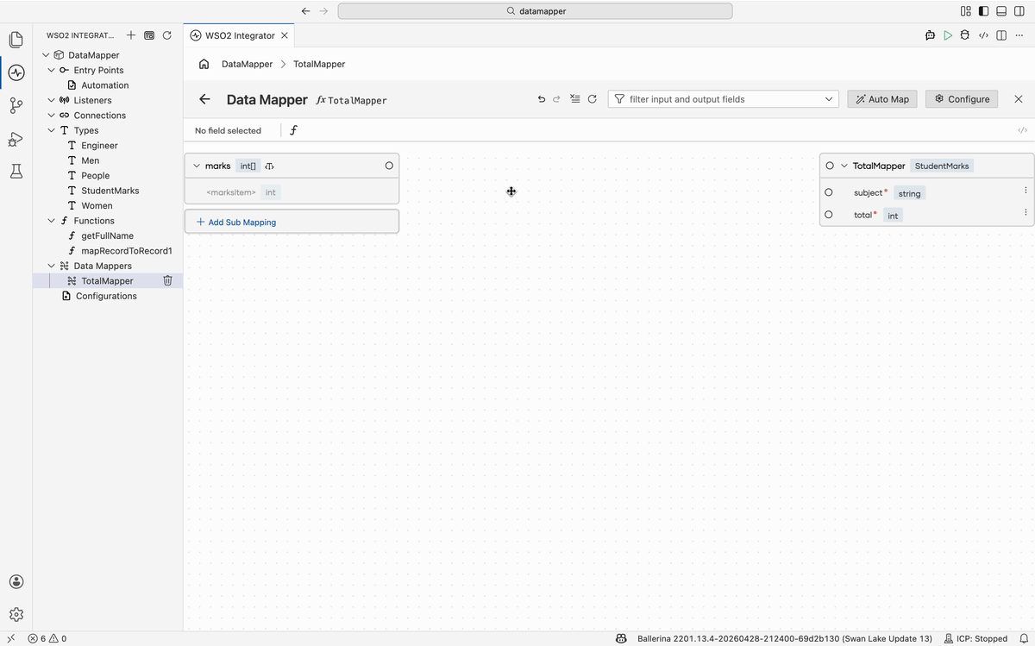This screenshot has width=1035, height=646.
Task: Open the Testing flask view
Action: (16, 172)
